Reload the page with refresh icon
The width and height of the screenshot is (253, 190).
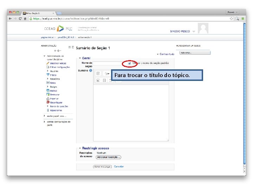pyautogui.click(x=20, y=19)
